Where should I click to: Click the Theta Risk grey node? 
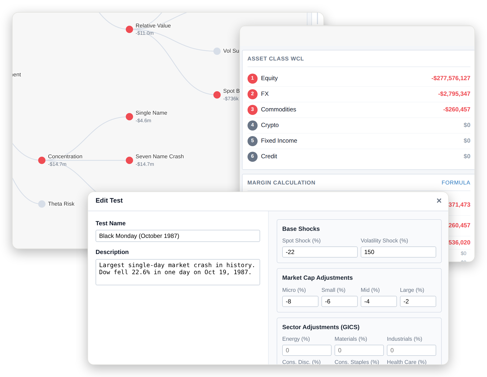[x=42, y=204]
